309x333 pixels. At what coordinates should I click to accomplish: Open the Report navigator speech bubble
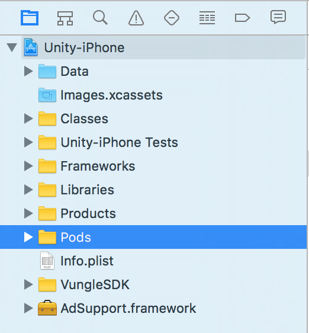pyautogui.click(x=278, y=17)
